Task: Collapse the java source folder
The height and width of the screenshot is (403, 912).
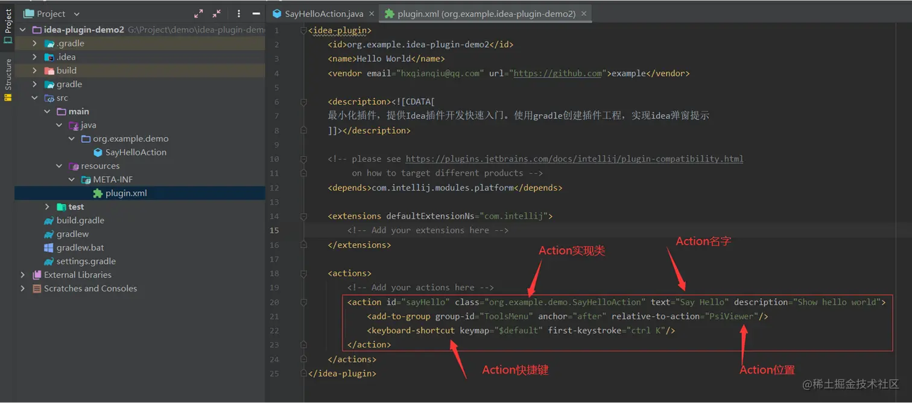Action: tap(59, 125)
